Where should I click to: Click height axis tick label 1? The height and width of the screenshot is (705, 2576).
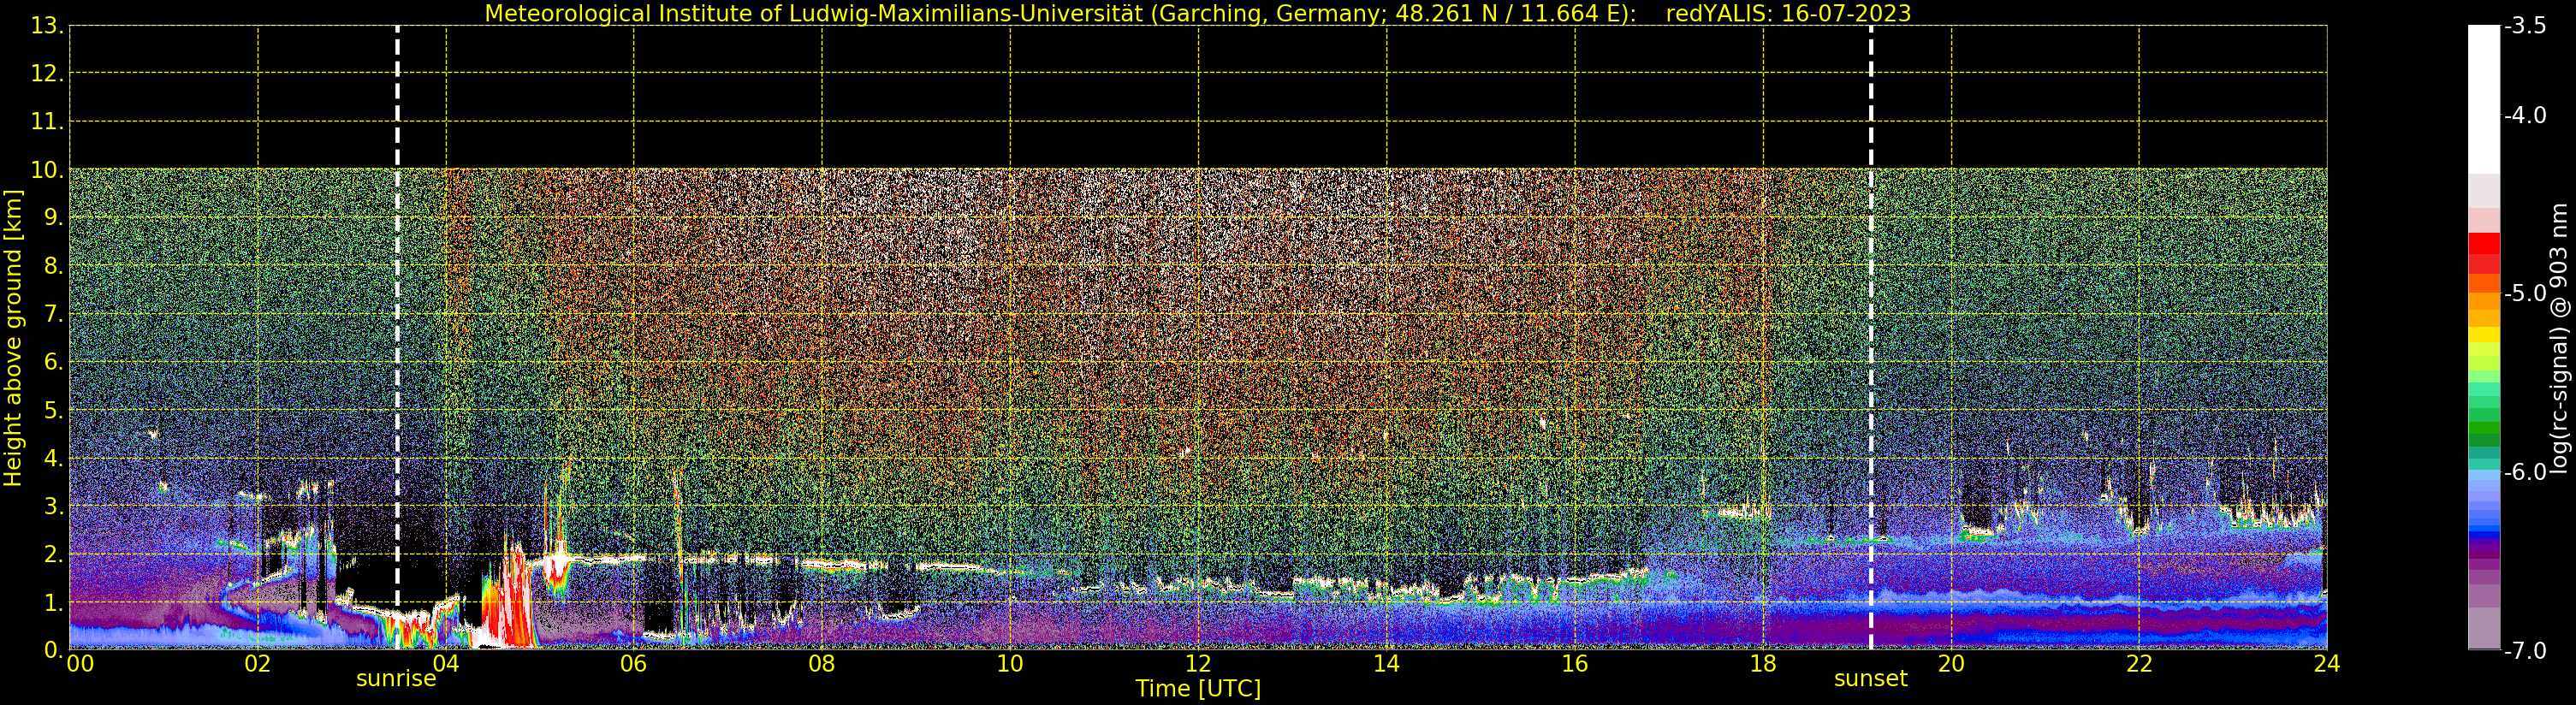(x=53, y=602)
